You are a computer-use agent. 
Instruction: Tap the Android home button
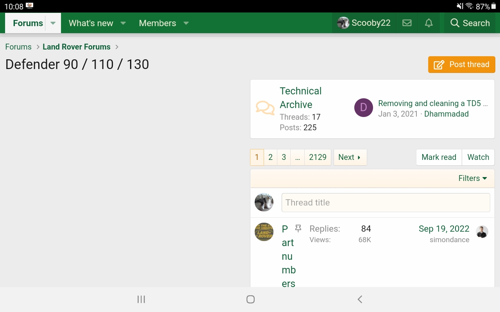(x=251, y=299)
